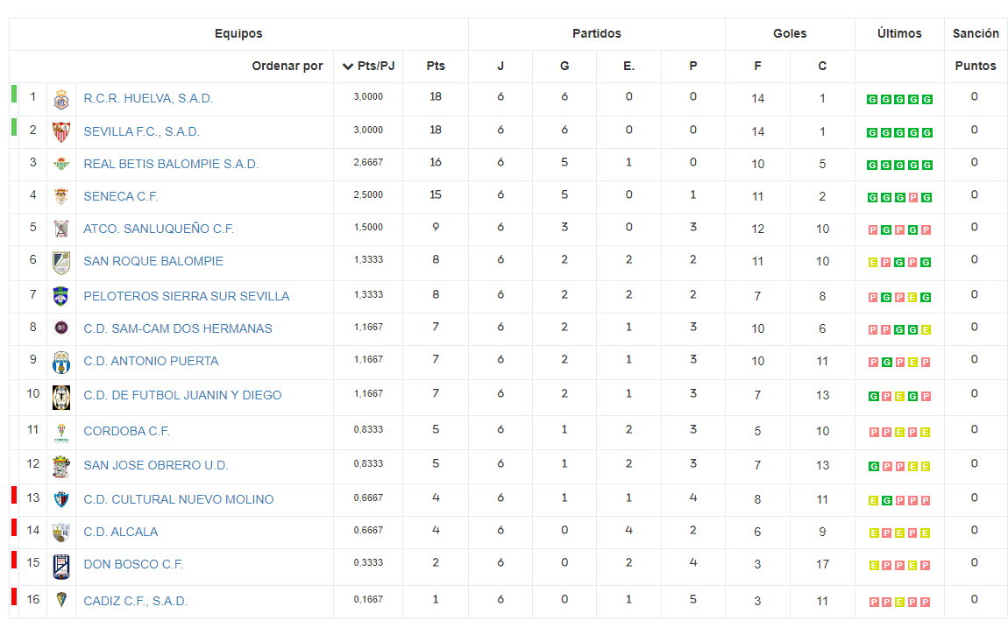Click Juanin y Diego's yellow E badge
This screenshot has width=1008, height=628.
(899, 397)
